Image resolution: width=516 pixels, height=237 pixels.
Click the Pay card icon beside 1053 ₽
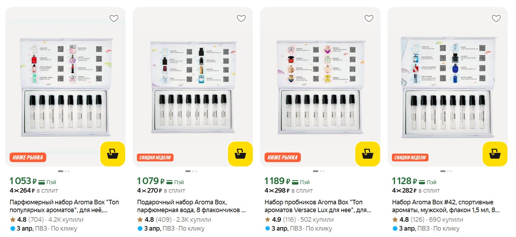pyautogui.click(x=42, y=182)
